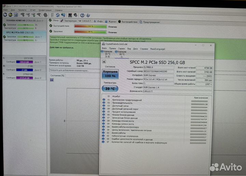Click the help question mark toolbar icon
The height and width of the screenshot is (176, 246).
point(82,15)
